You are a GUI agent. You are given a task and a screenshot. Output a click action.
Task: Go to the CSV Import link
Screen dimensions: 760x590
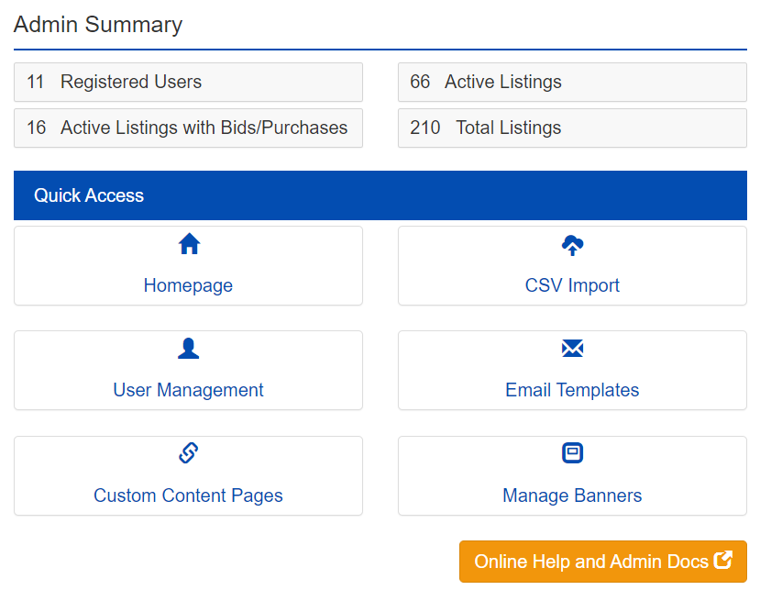572,285
